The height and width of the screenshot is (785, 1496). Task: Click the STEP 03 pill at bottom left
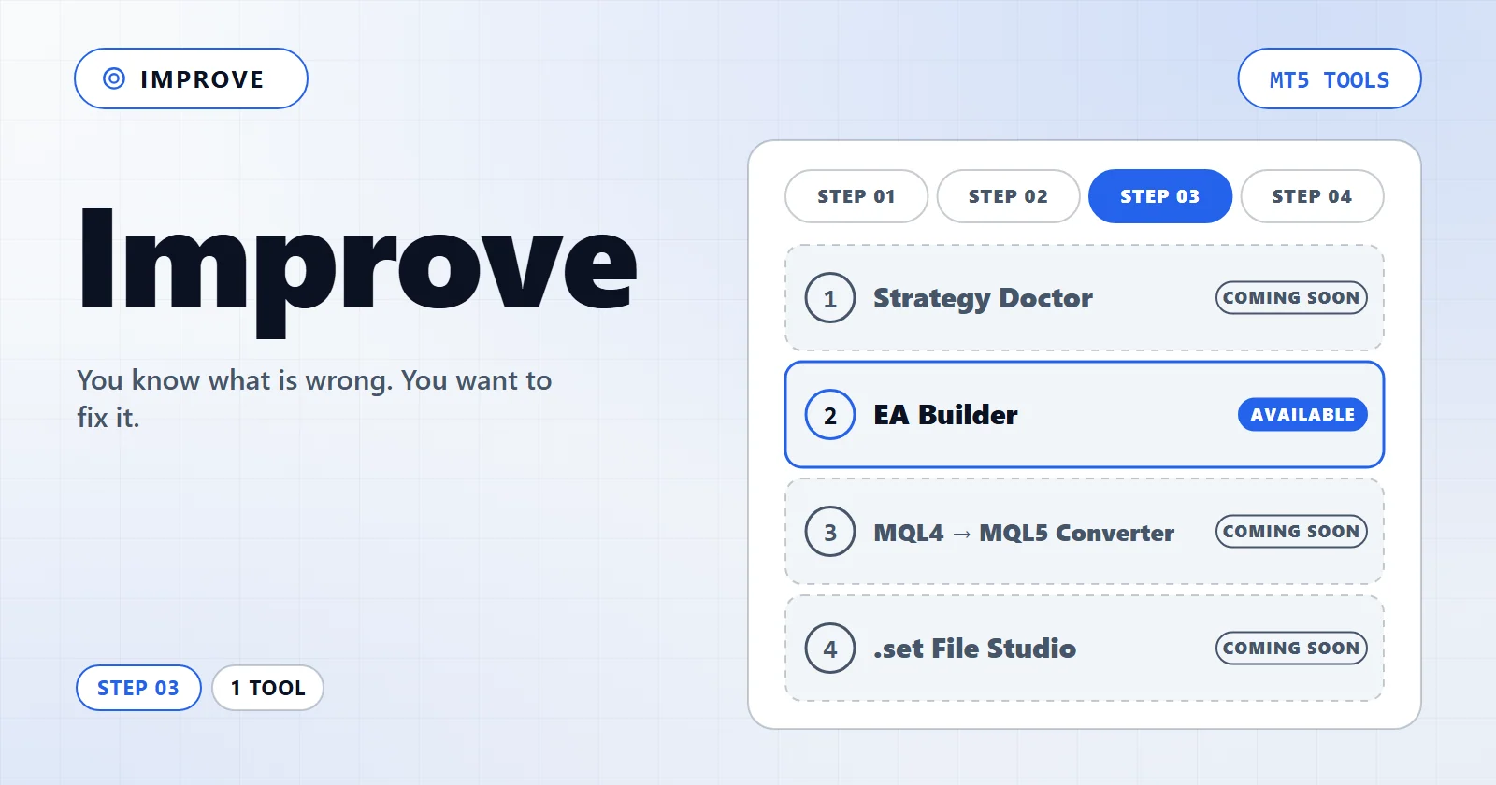pyautogui.click(x=138, y=688)
